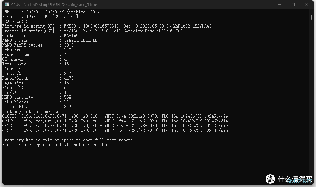316x187 pixels.
Task: Click the 'Please share reports as text' line
Action: (x=57, y=145)
